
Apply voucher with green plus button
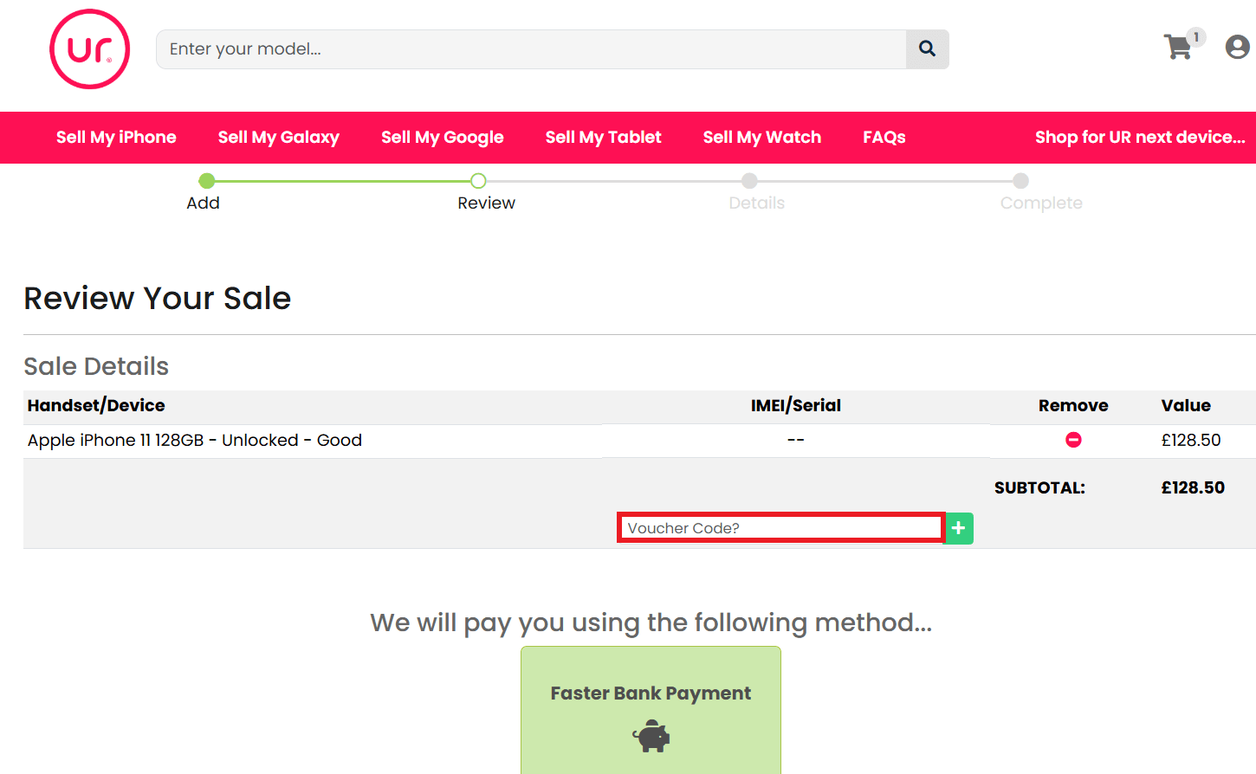point(959,528)
